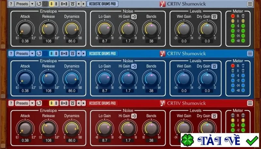Select state A in gray plugin
The height and width of the screenshot is (149, 261).
click(52, 4)
